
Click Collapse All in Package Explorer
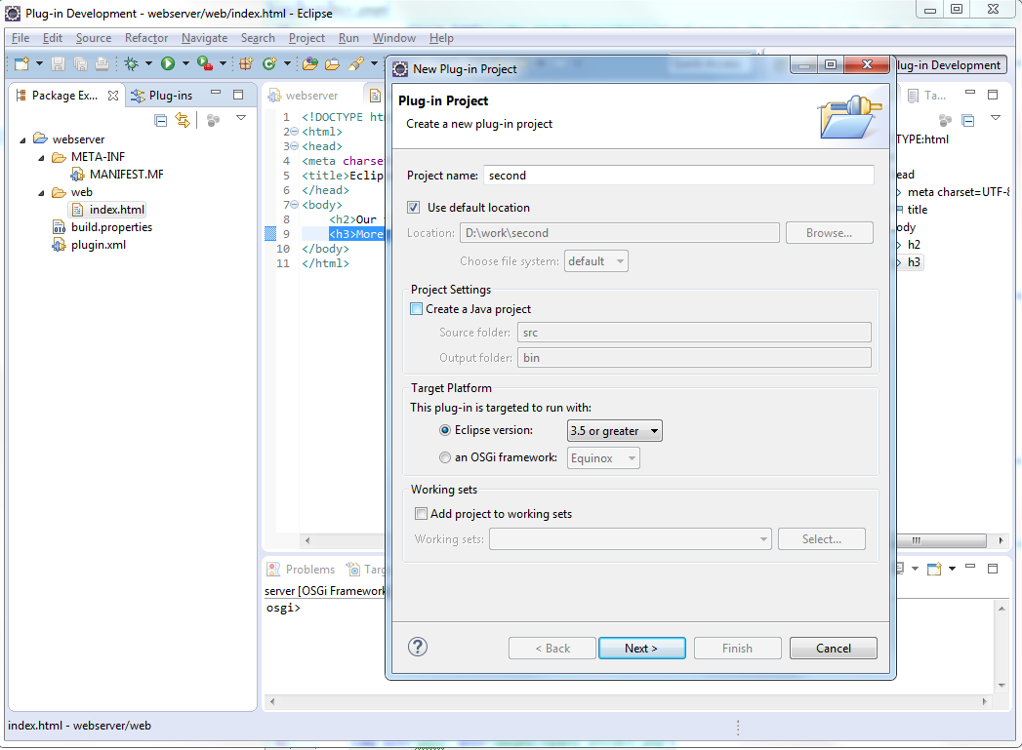click(x=160, y=120)
